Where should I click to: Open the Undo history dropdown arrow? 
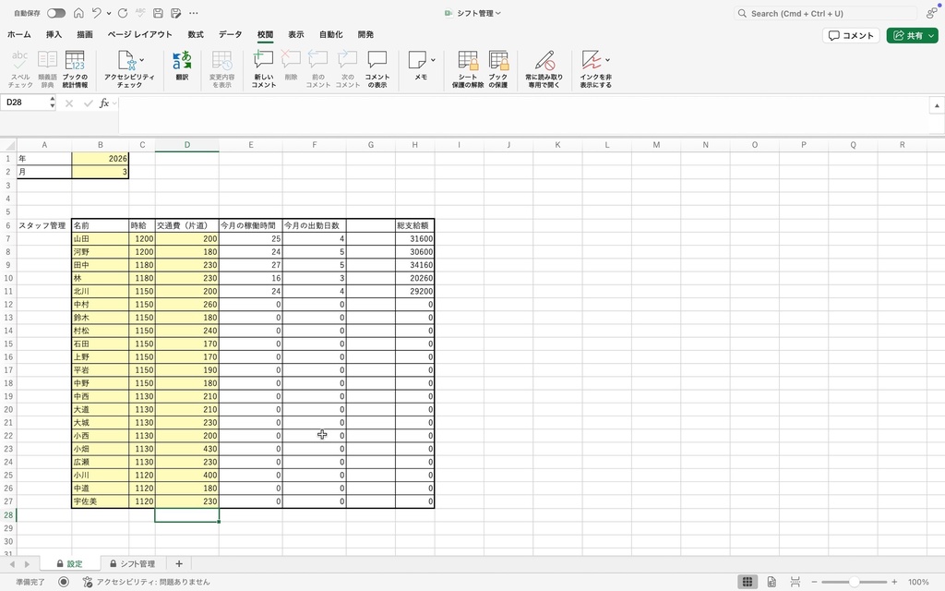click(109, 13)
